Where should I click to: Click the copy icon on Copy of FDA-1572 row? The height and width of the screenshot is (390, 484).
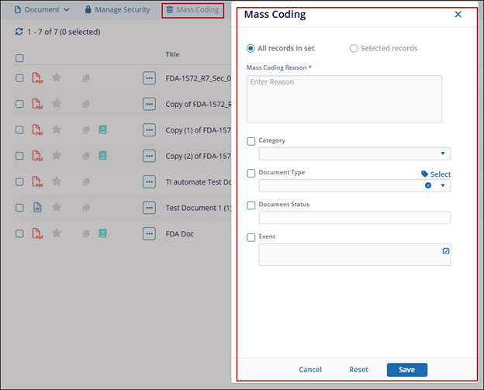point(86,104)
